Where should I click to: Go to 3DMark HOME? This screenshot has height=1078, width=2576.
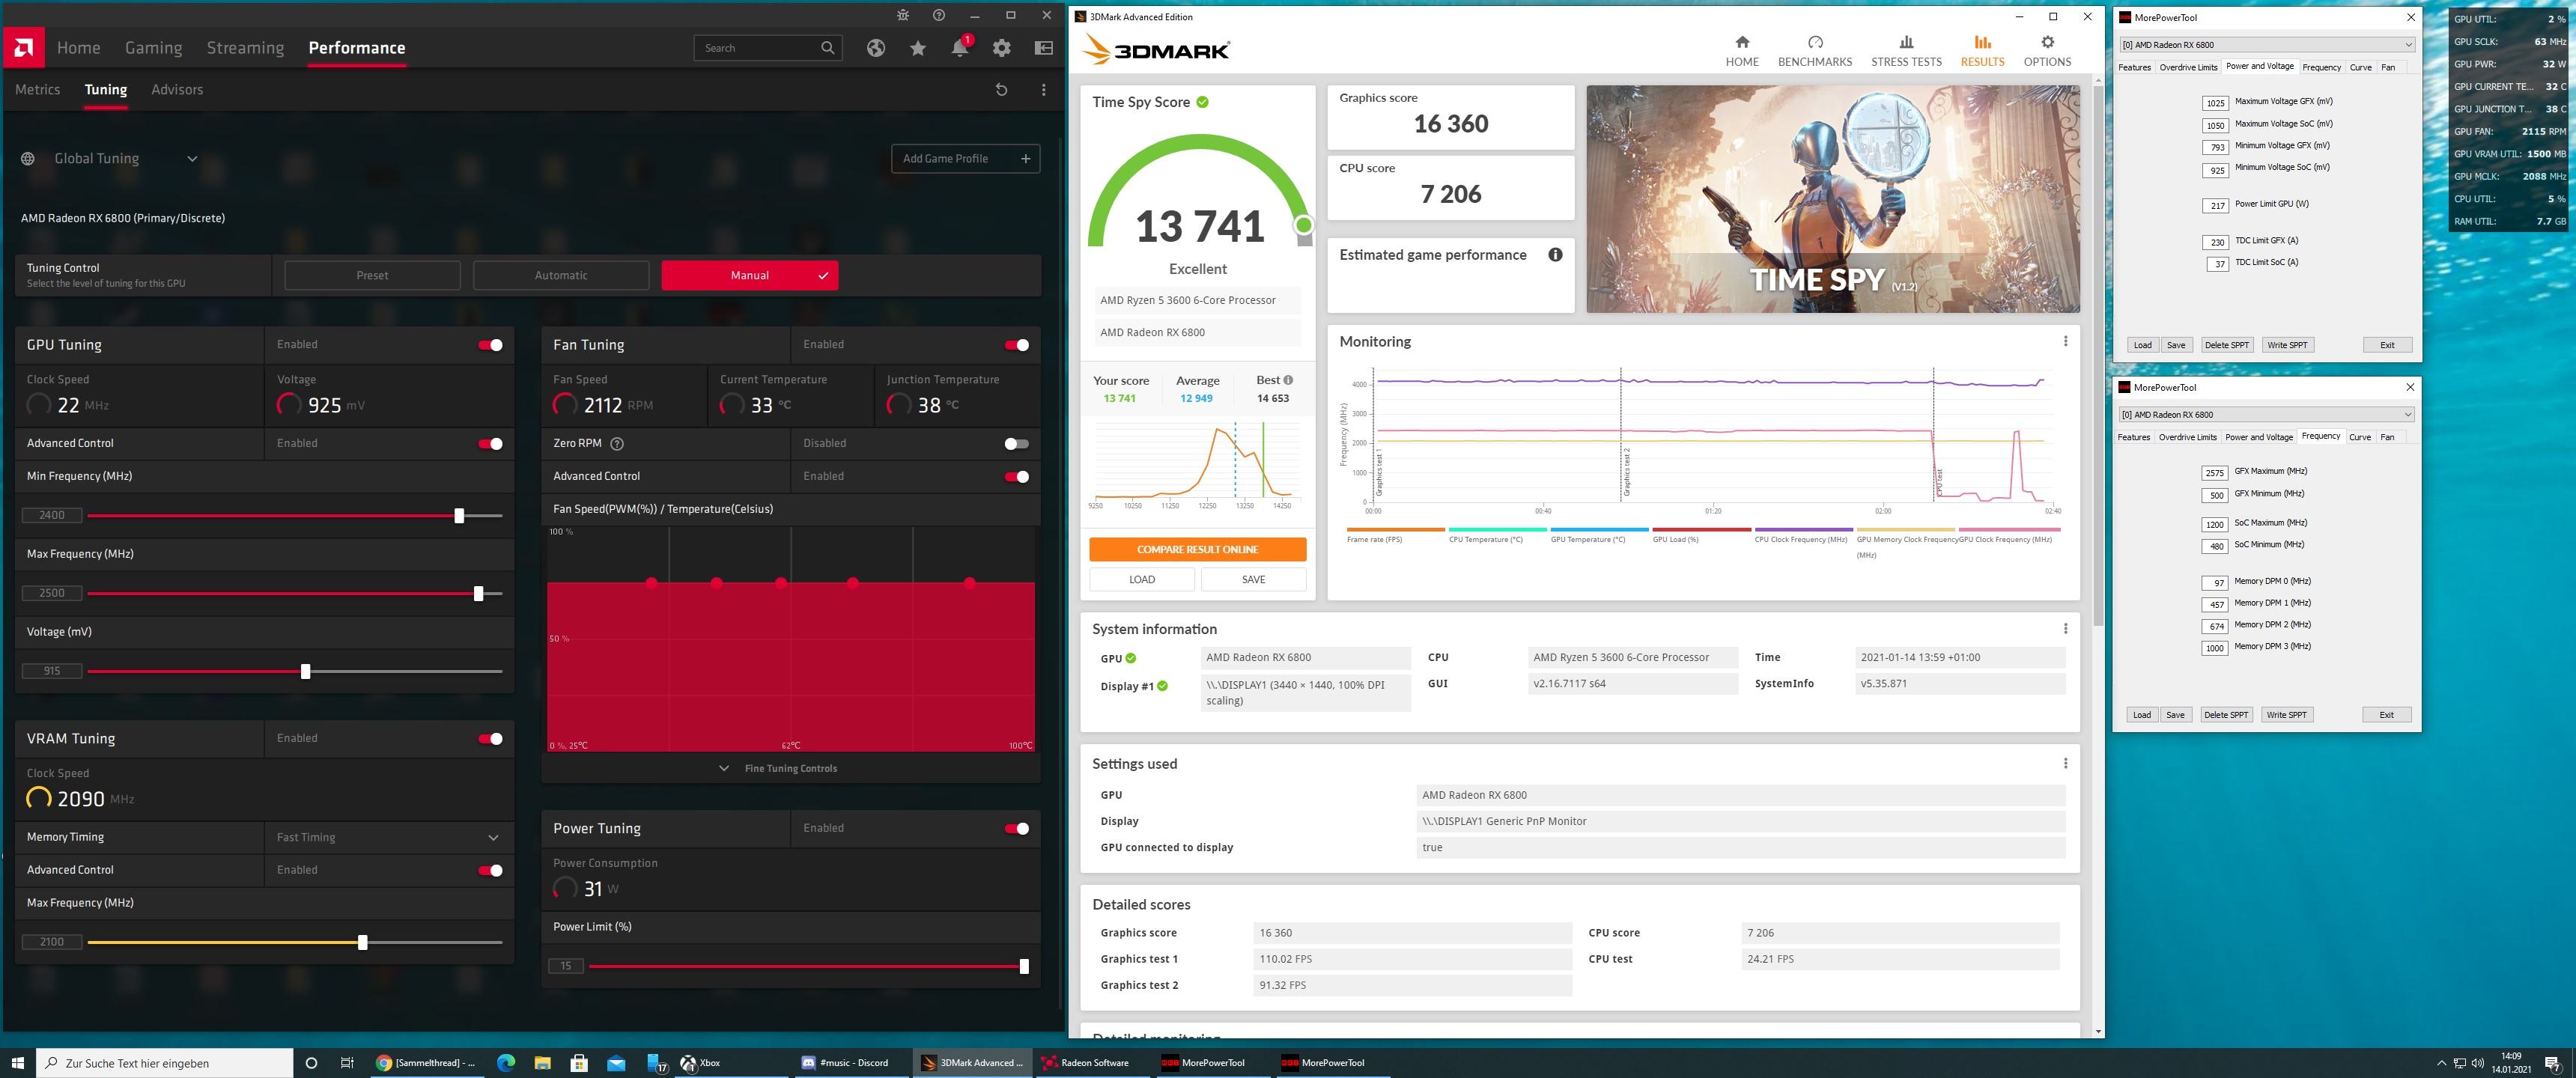tap(1742, 51)
